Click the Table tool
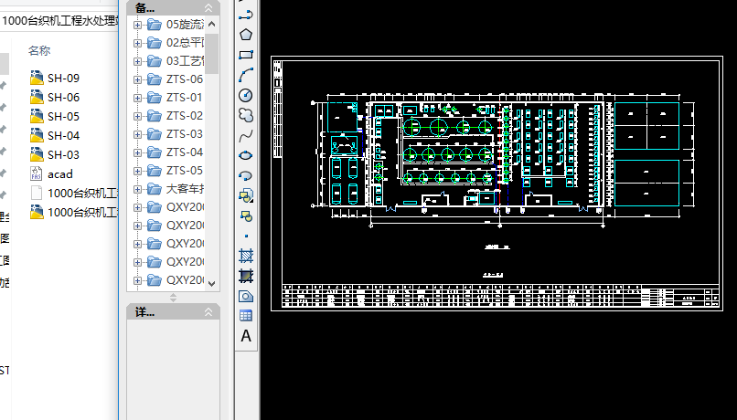 coord(246,316)
